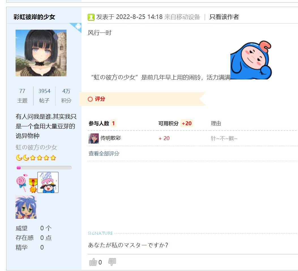Open rater 传明散彩's profile
The height and width of the screenshot is (271, 298).
(x=111, y=138)
